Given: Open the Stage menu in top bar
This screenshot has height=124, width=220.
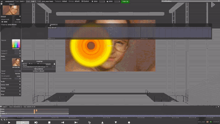Looking at the screenshot, I should (x=31, y=1).
